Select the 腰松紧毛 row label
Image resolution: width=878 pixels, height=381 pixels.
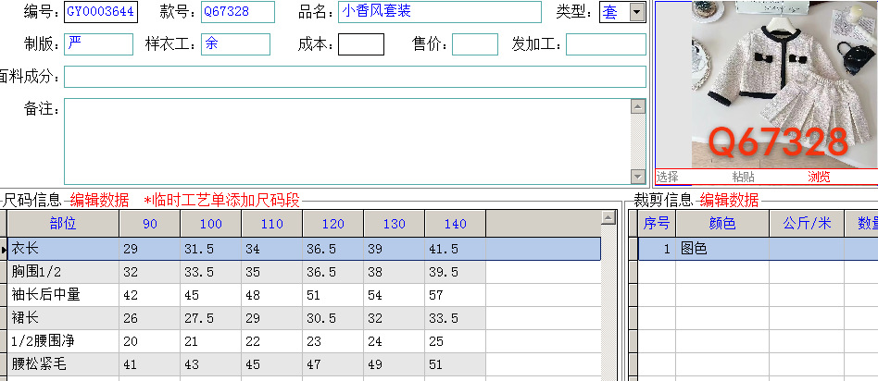(x=63, y=364)
